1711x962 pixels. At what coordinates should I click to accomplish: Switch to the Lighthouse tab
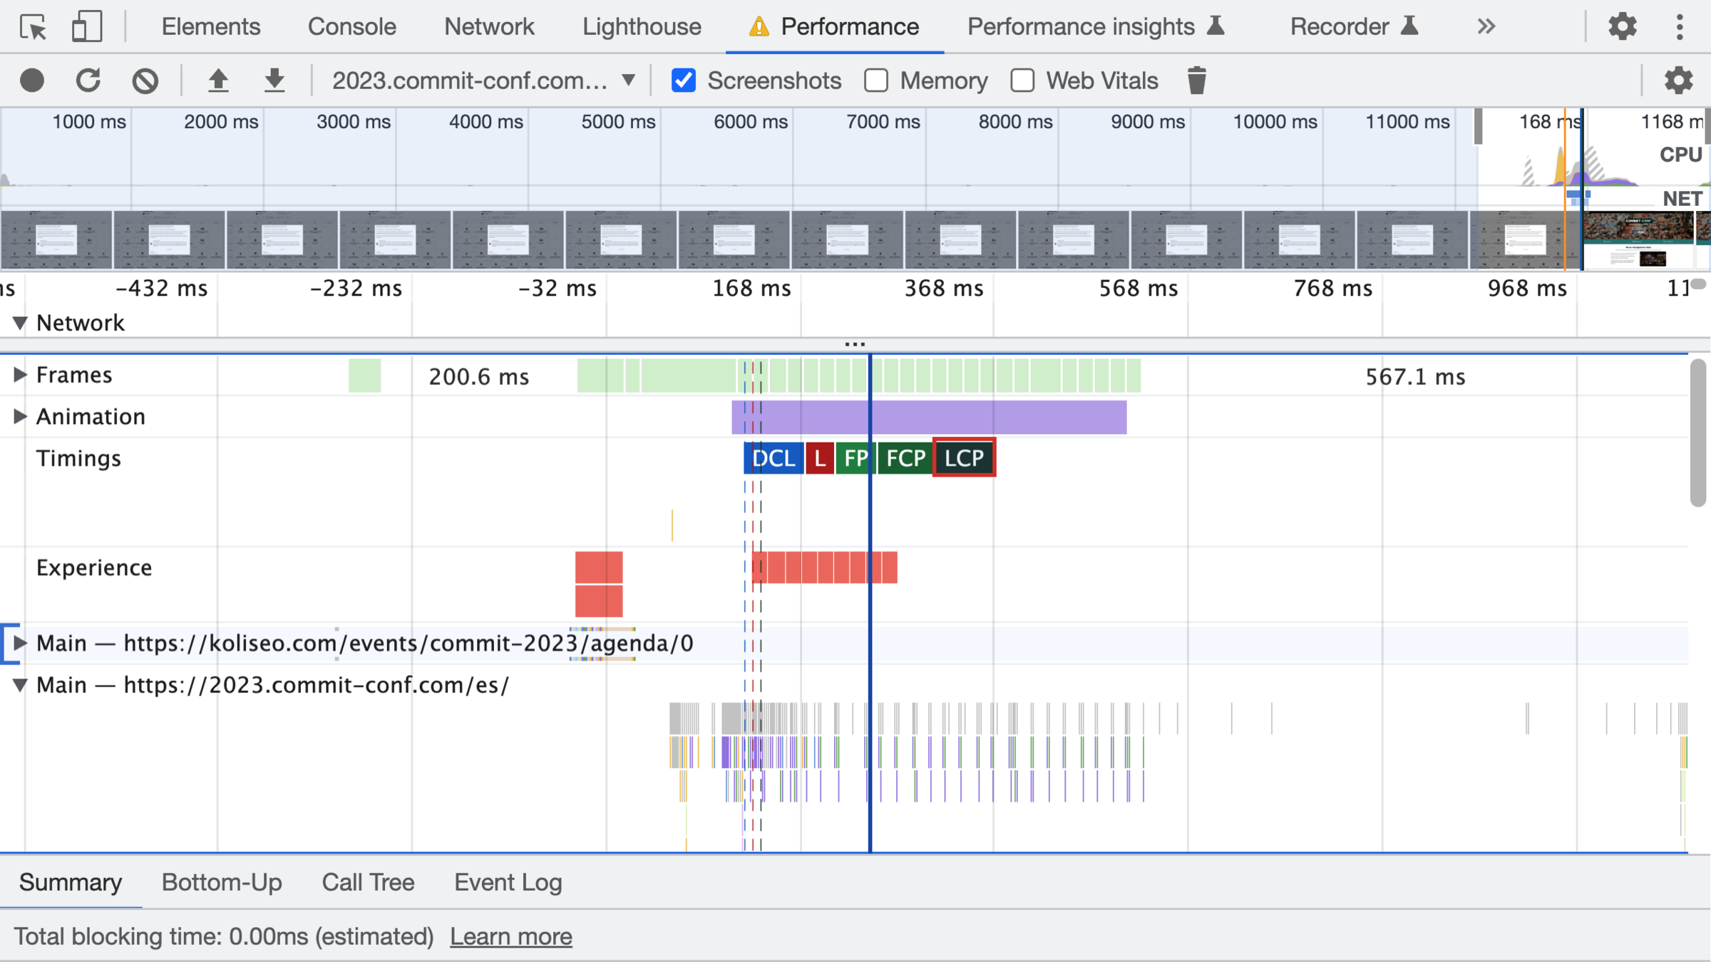[642, 27]
